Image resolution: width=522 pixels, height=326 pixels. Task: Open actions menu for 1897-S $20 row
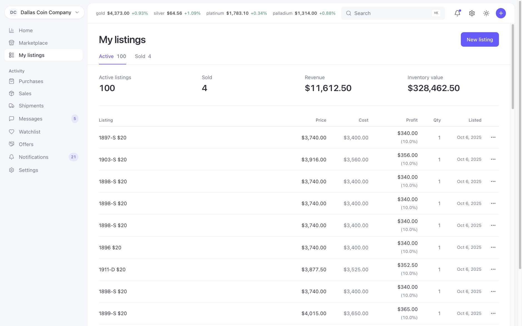[x=493, y=137]
